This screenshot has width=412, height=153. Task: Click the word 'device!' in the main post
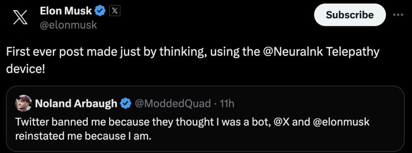(x=26, y=70)
